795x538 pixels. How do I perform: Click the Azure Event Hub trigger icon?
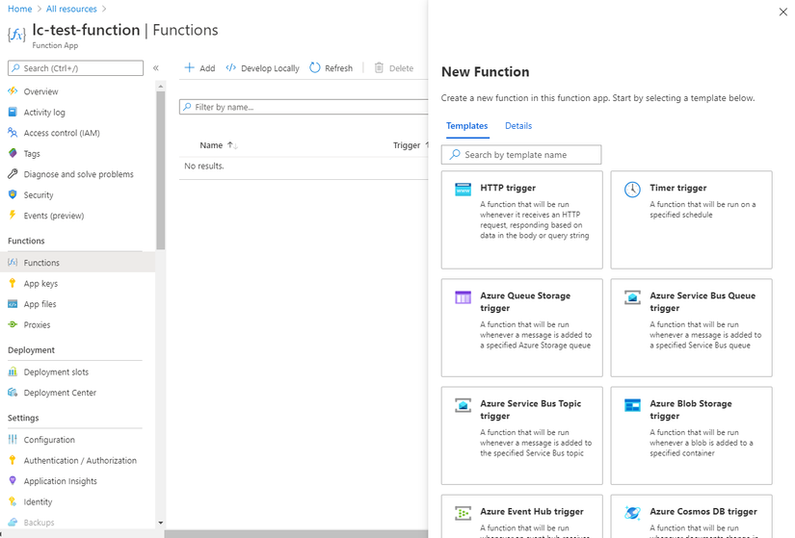click(x=463, y=513)
